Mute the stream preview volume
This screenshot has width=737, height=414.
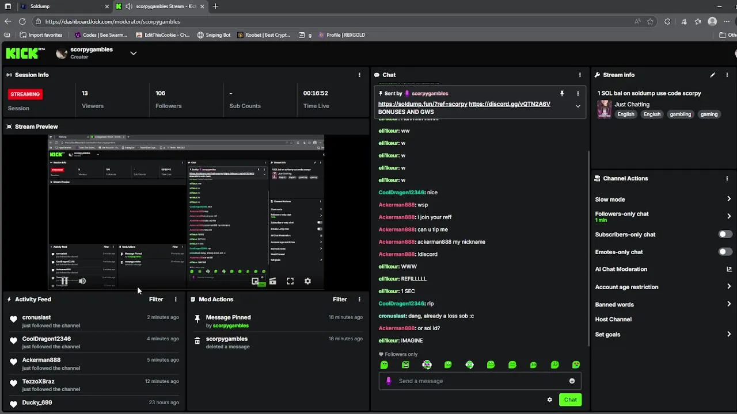click(x=82, y=281)
